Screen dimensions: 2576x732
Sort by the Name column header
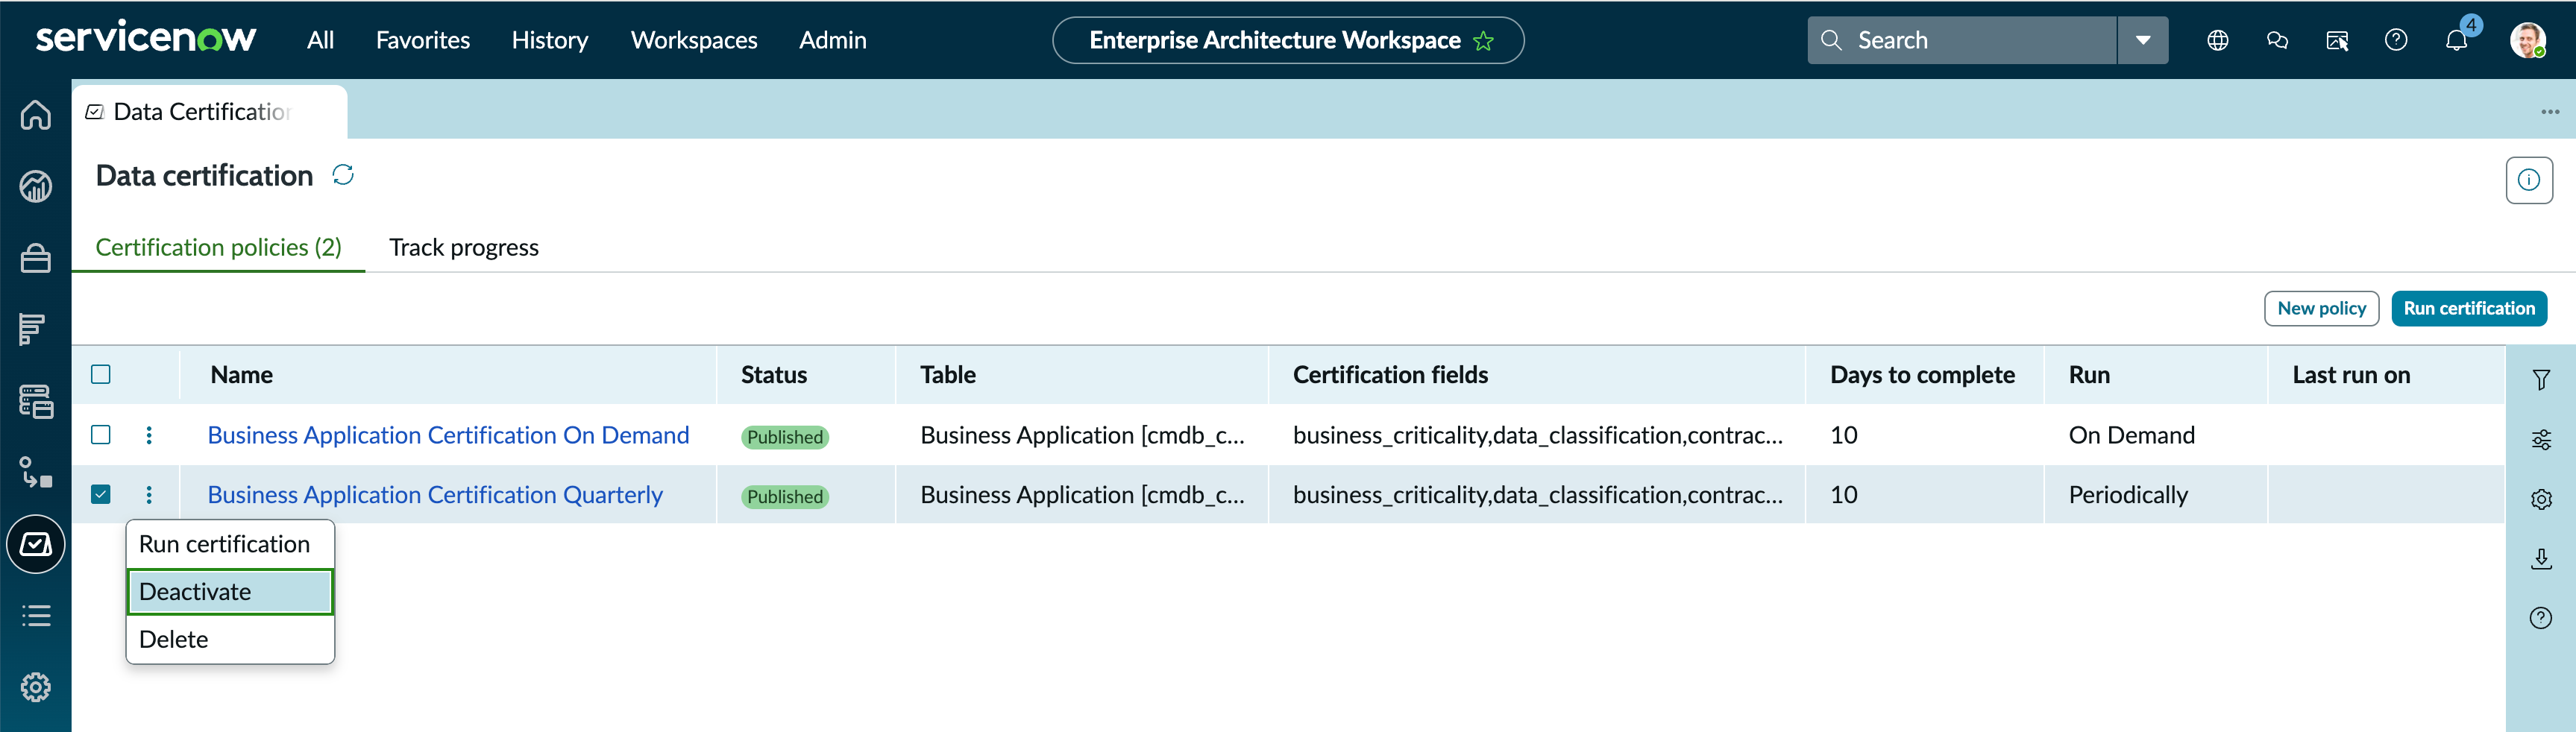[242, 374]
